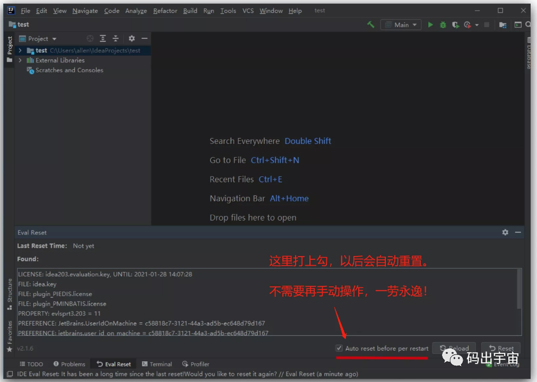Hide the Project tool window

(145, 38)
